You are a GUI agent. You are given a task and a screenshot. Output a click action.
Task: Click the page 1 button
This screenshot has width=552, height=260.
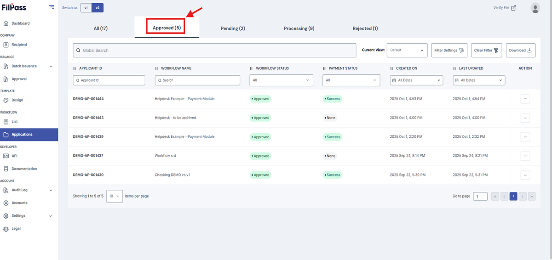click(513, 196)
